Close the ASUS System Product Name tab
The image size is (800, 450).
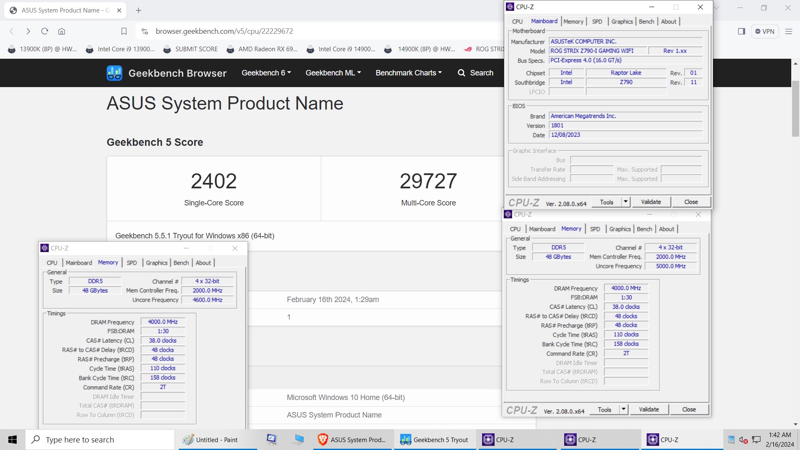point(119,10)
